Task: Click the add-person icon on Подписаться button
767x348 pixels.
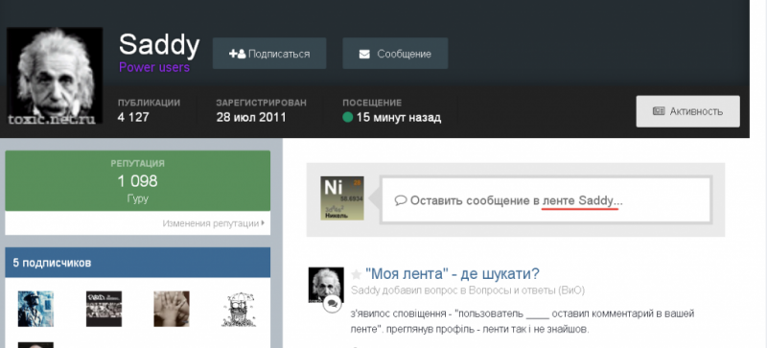Action: [237, 54]
